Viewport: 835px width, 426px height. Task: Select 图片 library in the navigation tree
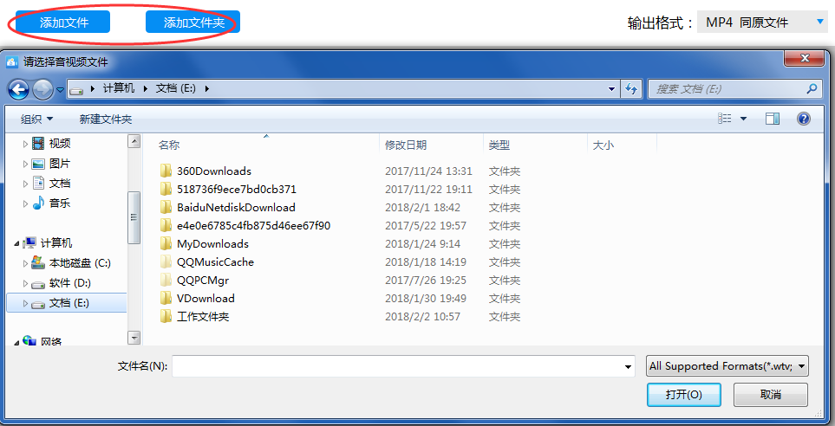[60, 164]
